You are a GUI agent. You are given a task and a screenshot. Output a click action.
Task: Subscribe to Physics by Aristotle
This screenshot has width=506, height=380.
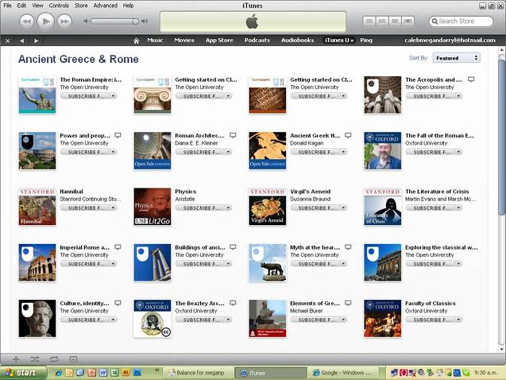200,208
